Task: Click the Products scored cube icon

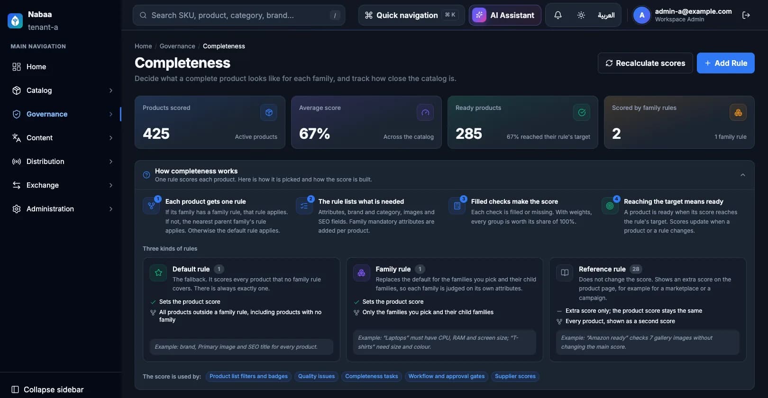Action: tap(269, 112)
